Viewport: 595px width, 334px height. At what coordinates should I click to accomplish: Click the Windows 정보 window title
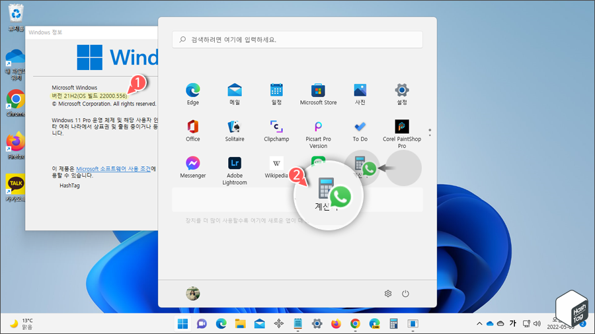pos(45,32)
